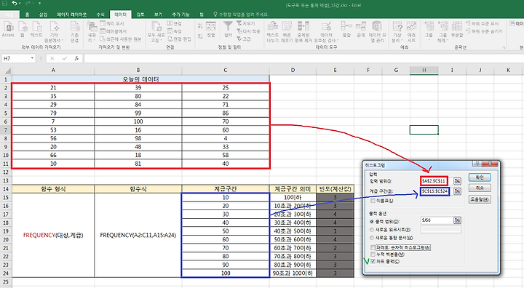Click range selector beside input range field

coord(457,181)
